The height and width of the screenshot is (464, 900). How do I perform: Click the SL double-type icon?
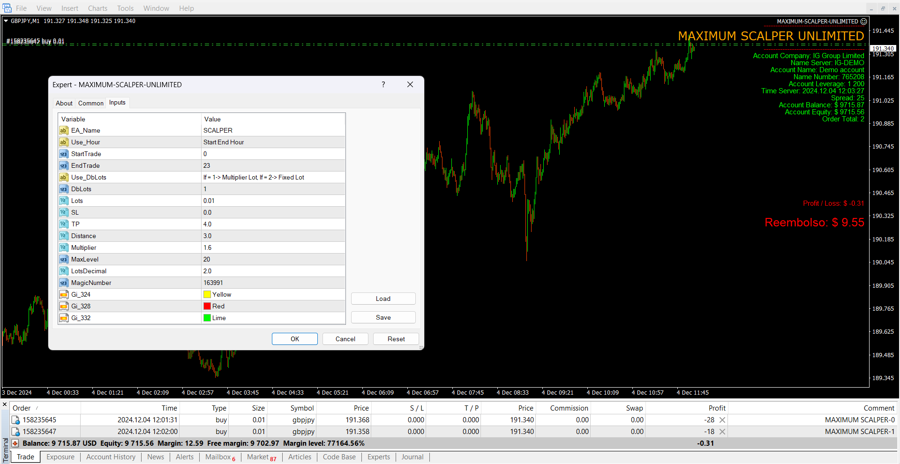[64, 212]
